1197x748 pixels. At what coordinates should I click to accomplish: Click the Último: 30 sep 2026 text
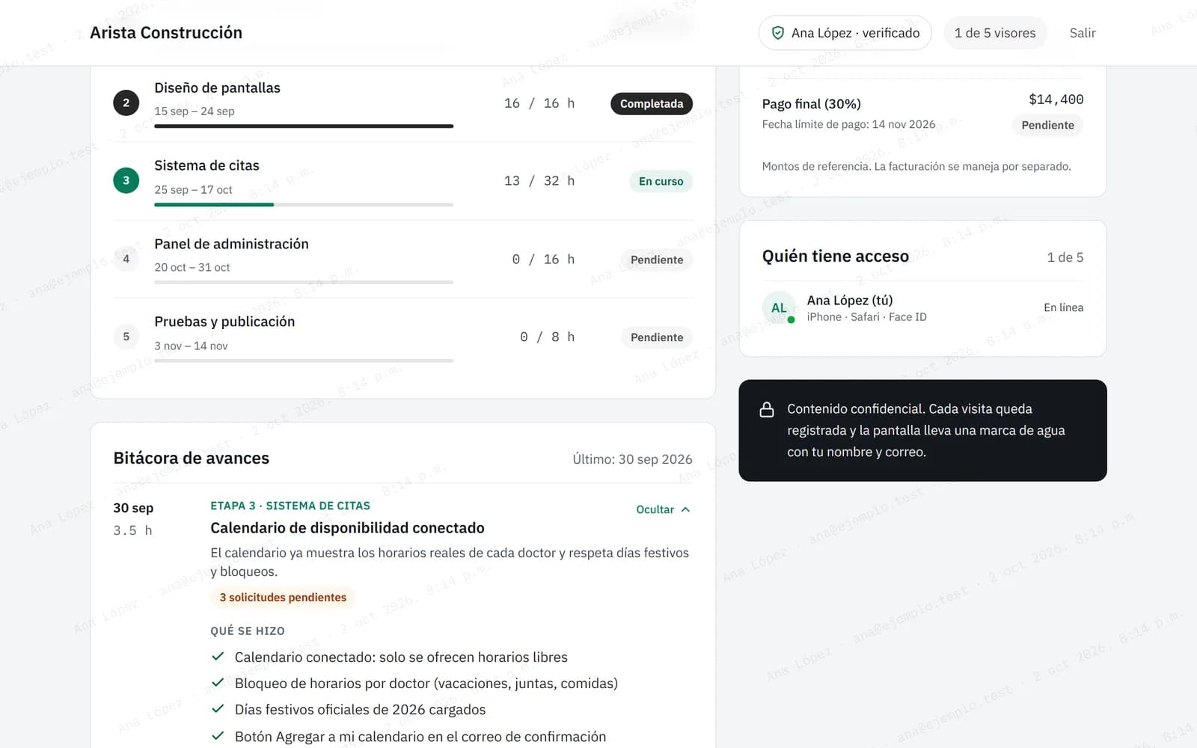click(632, 459)
